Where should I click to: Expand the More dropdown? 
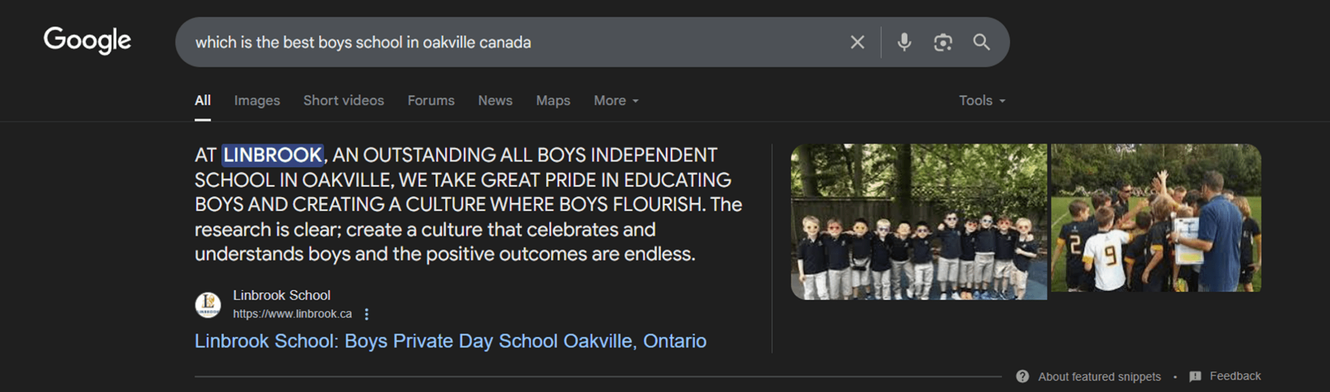point(616,101)
